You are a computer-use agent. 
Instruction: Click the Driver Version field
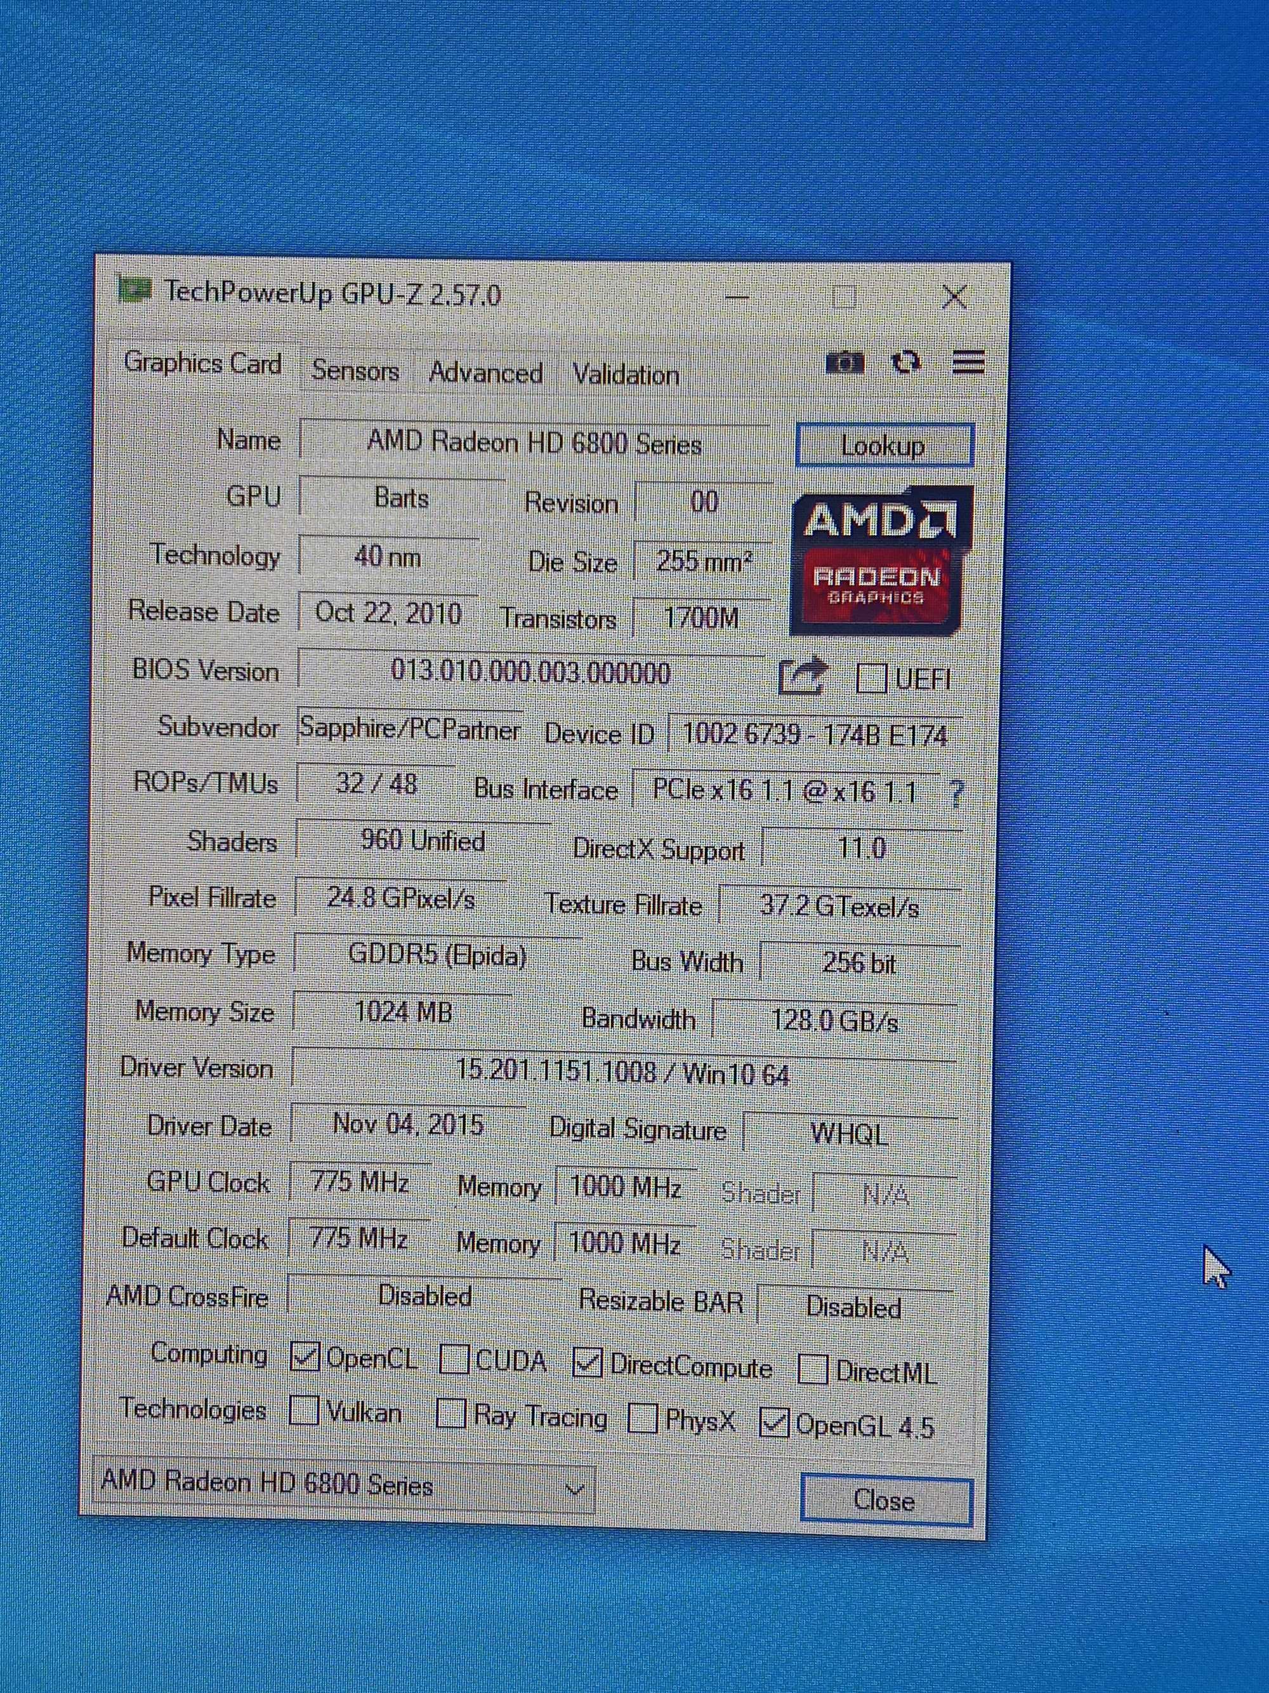point(624,1073)
